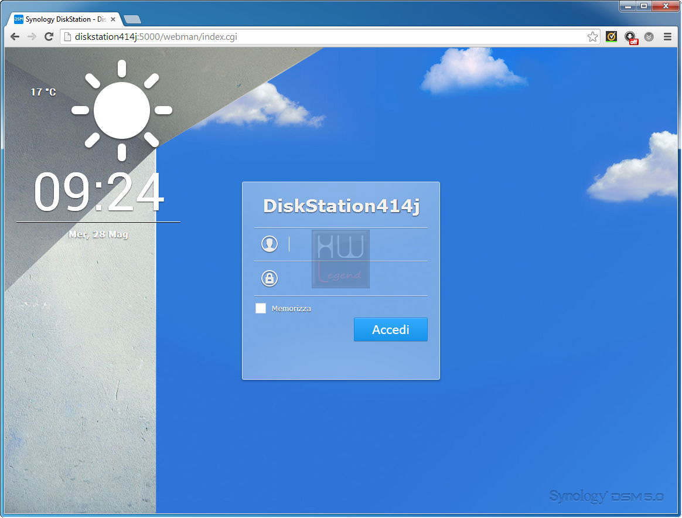Click the 17 °C temperature reading

[43, 92]
